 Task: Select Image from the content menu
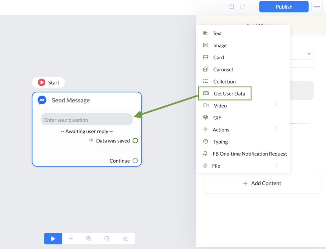click(243, 45)
